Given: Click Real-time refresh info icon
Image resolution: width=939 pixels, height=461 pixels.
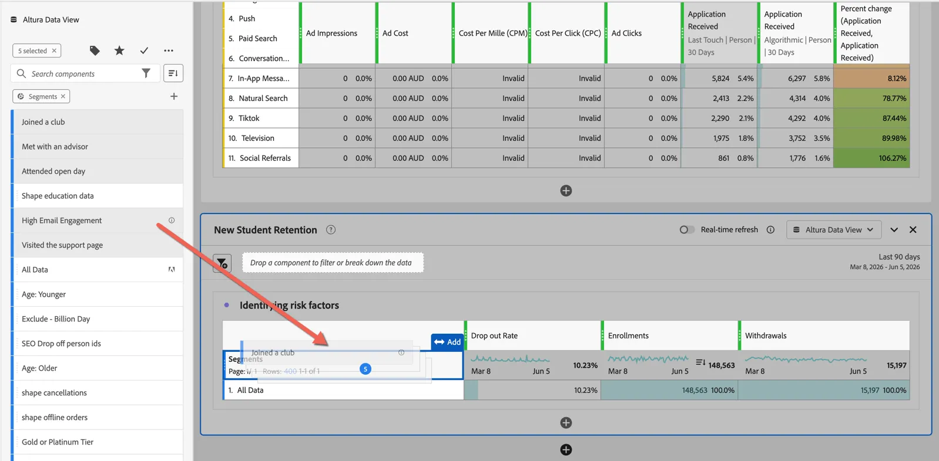Looking at the screenshot, I should [x=770, y=230].
